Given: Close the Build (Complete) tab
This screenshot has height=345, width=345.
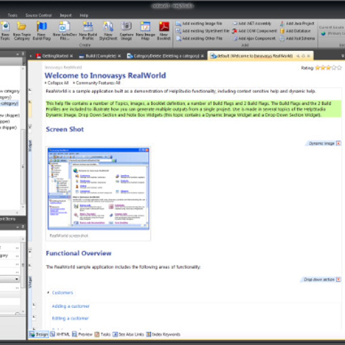Looking at the screenshot, I should [x=119, y=56].
